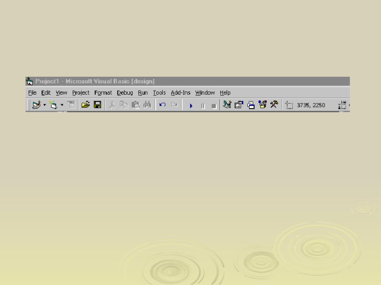Open the Edit menu

point(46,93)
